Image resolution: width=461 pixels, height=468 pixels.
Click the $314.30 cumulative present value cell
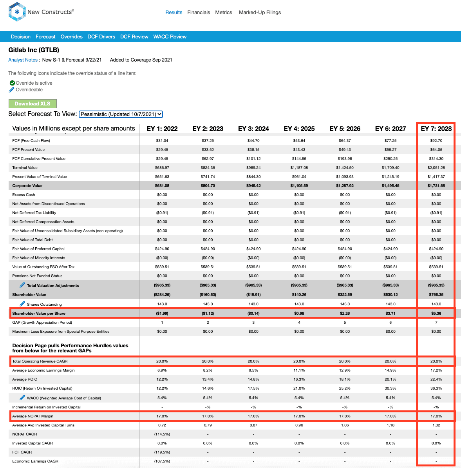coord(436,159)
